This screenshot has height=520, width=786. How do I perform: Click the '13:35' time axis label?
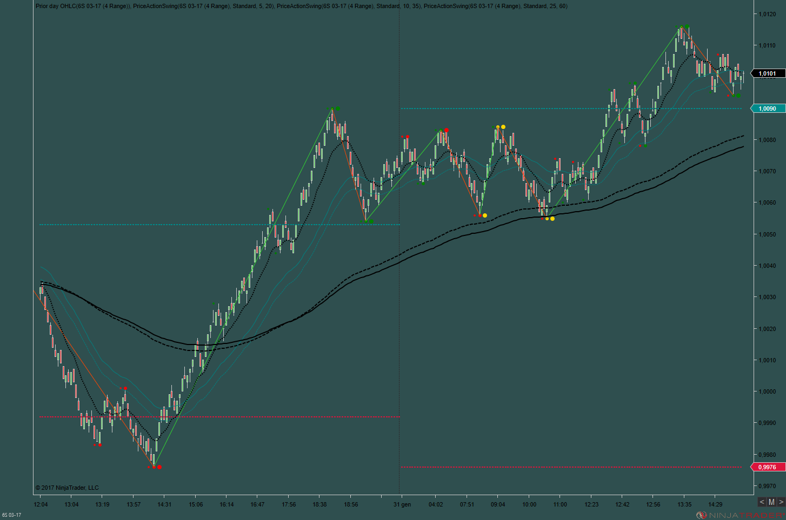[x=684, y=504]
